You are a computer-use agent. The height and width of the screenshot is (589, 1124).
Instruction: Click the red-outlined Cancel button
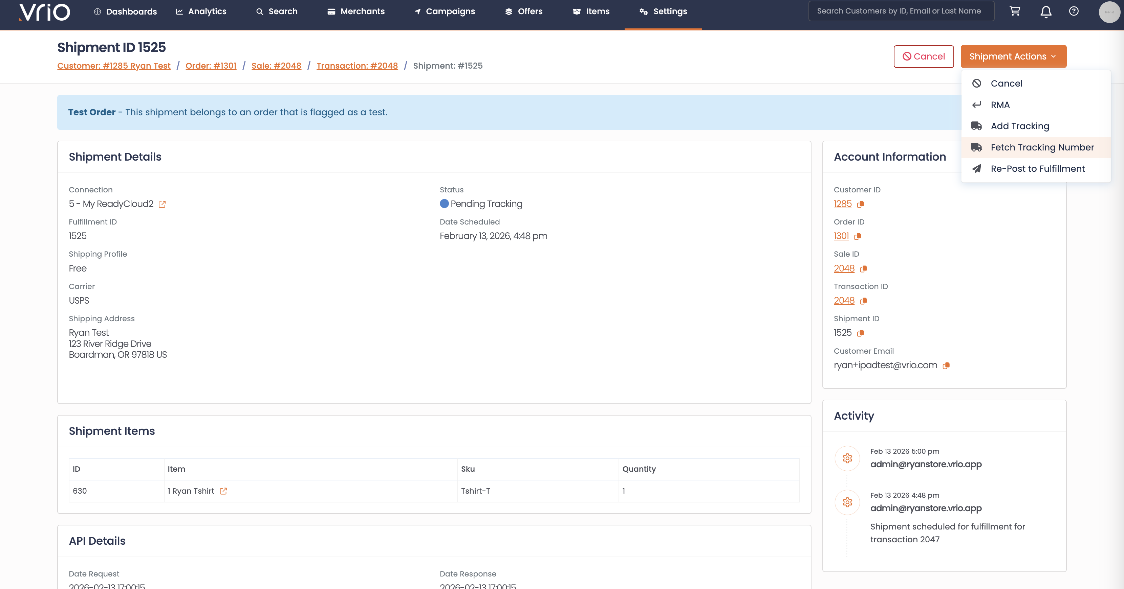tap(923, 57)
